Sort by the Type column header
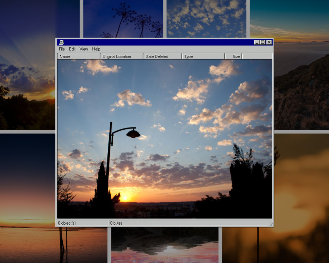Image resolution: width=329 pixels, height=263 pixels. (x=203, y=56)
